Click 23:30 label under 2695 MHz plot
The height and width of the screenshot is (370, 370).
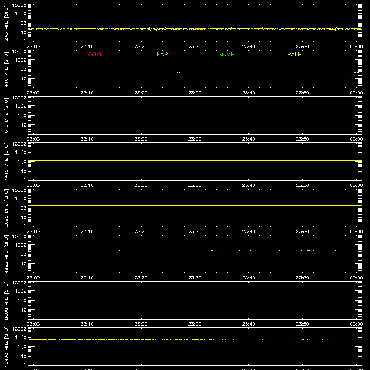195,232
